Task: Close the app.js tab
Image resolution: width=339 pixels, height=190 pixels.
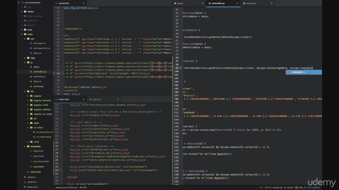Action: (203, 3)
